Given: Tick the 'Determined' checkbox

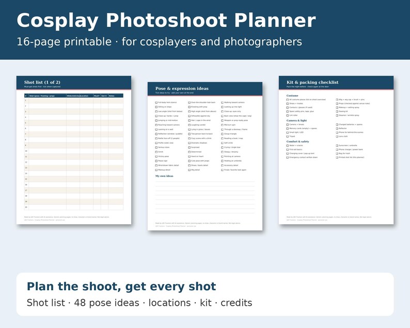Looking at the screenshot, I should click(190, 152).
